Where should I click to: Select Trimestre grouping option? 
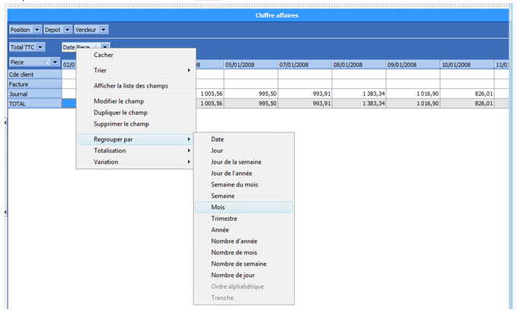[224, 219]
